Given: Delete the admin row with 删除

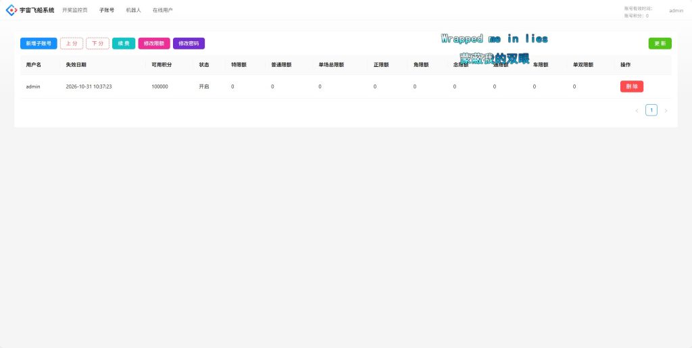Looking at the screenshot, I should coord(632,86).
